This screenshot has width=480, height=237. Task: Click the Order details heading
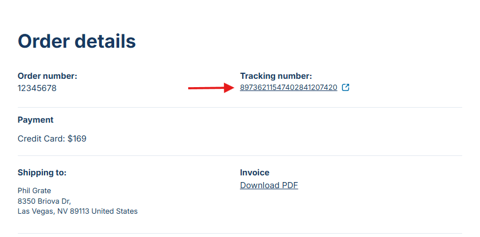coord(77,41)
